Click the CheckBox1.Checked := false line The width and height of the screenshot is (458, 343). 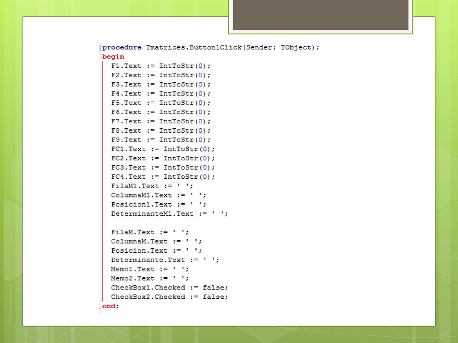[170, 288]
